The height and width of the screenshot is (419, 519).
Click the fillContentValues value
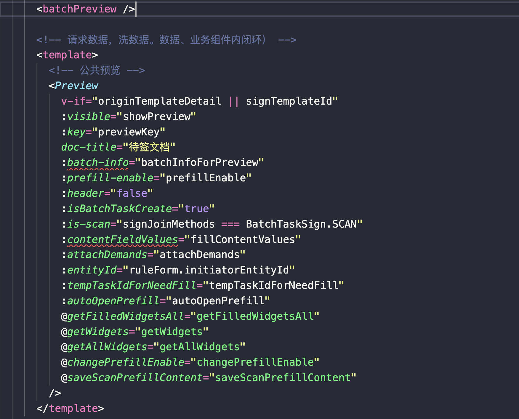tap(243, 239)
